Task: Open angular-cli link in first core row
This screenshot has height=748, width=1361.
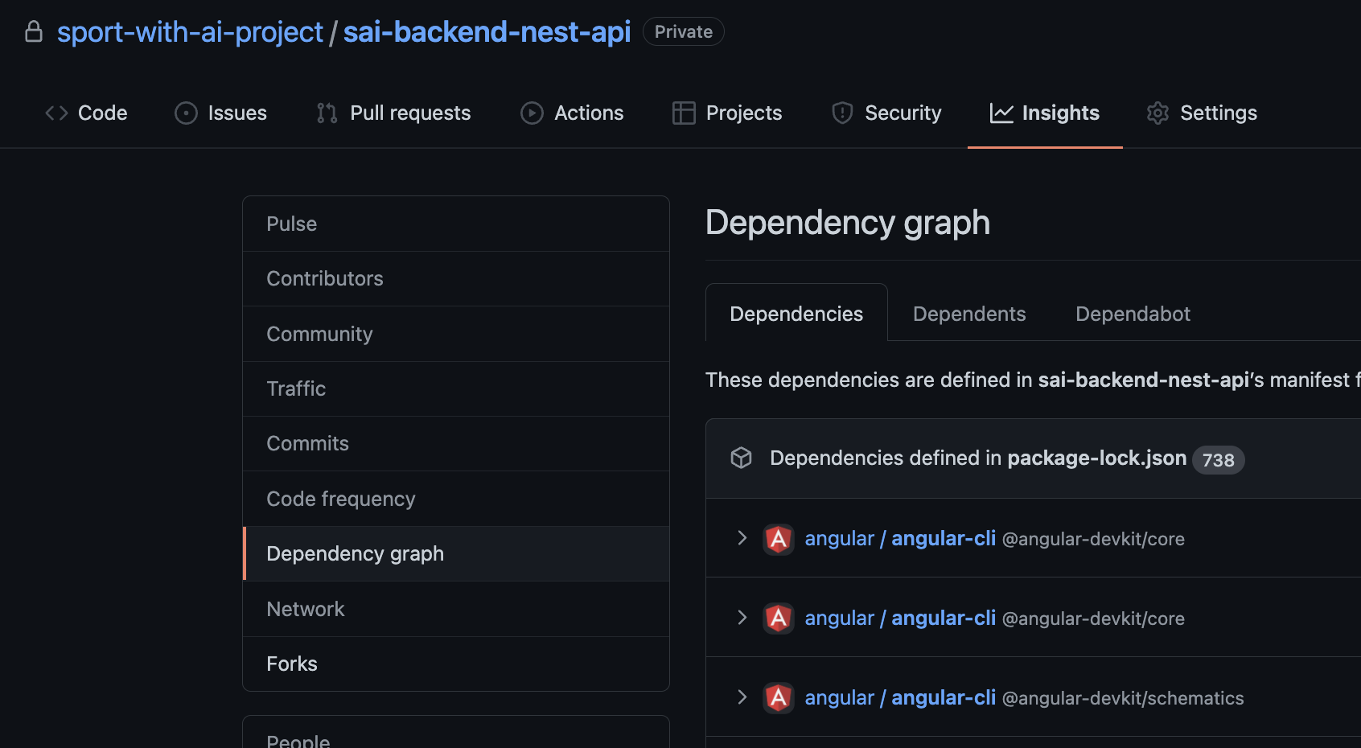Action: [944, 538]
